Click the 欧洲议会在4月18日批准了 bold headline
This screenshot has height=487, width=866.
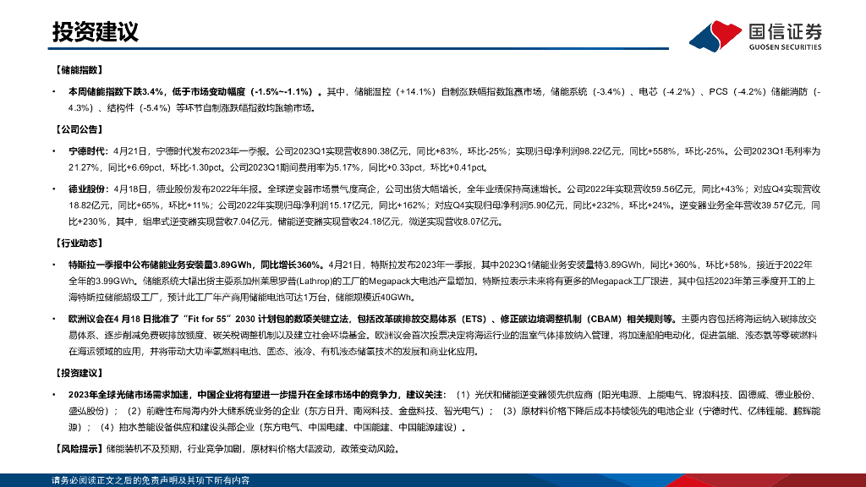(x=372, y=319)
